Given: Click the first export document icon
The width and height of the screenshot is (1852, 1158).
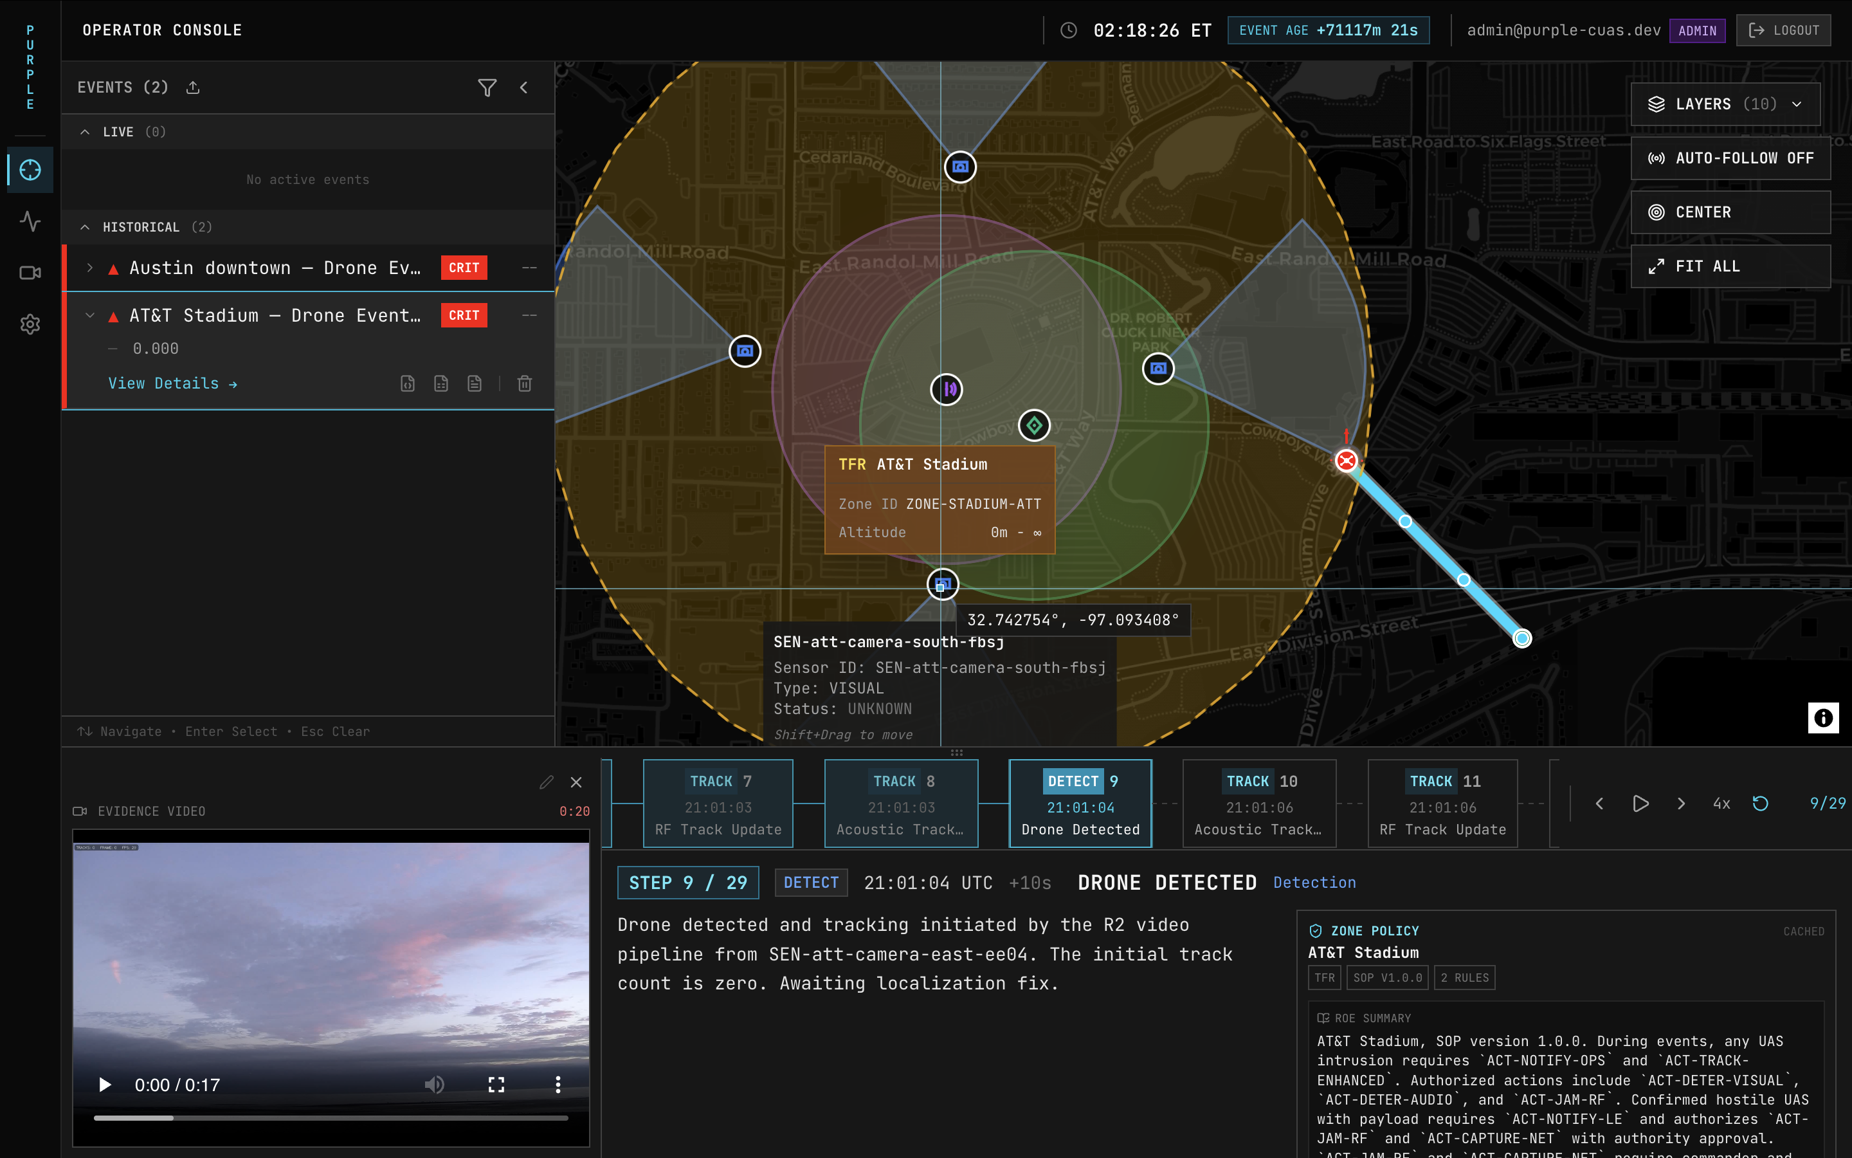Looking at the screenshot, I should tap(408, 383).
